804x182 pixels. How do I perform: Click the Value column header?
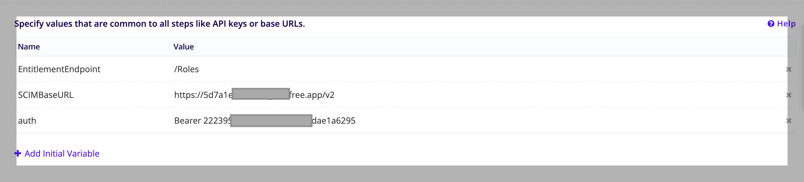[184, 47]
